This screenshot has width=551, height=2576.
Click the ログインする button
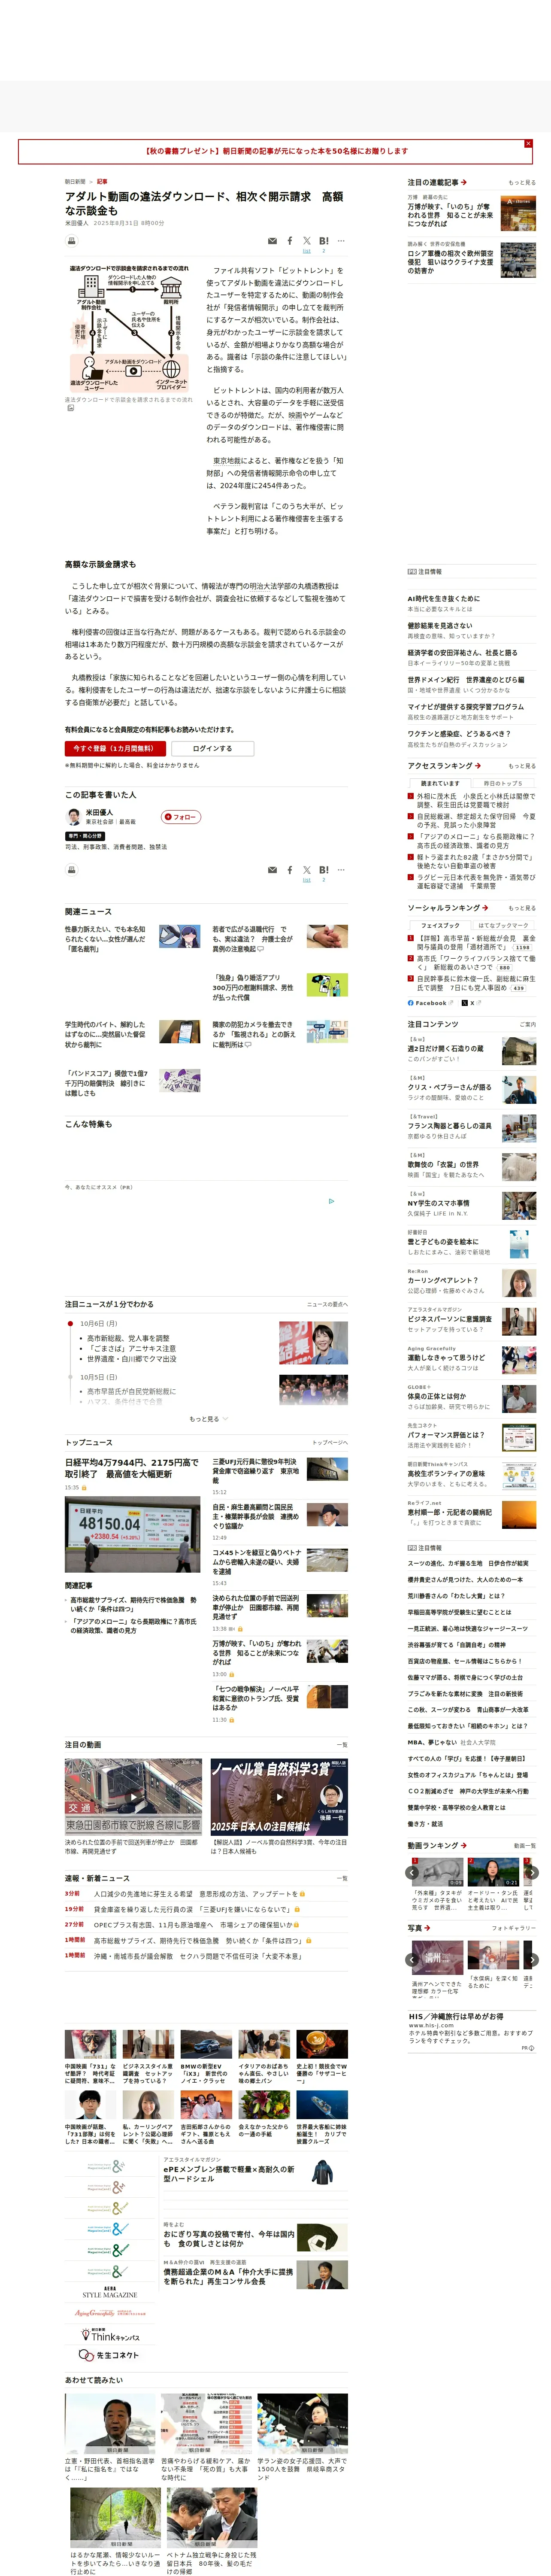[212, 748]
